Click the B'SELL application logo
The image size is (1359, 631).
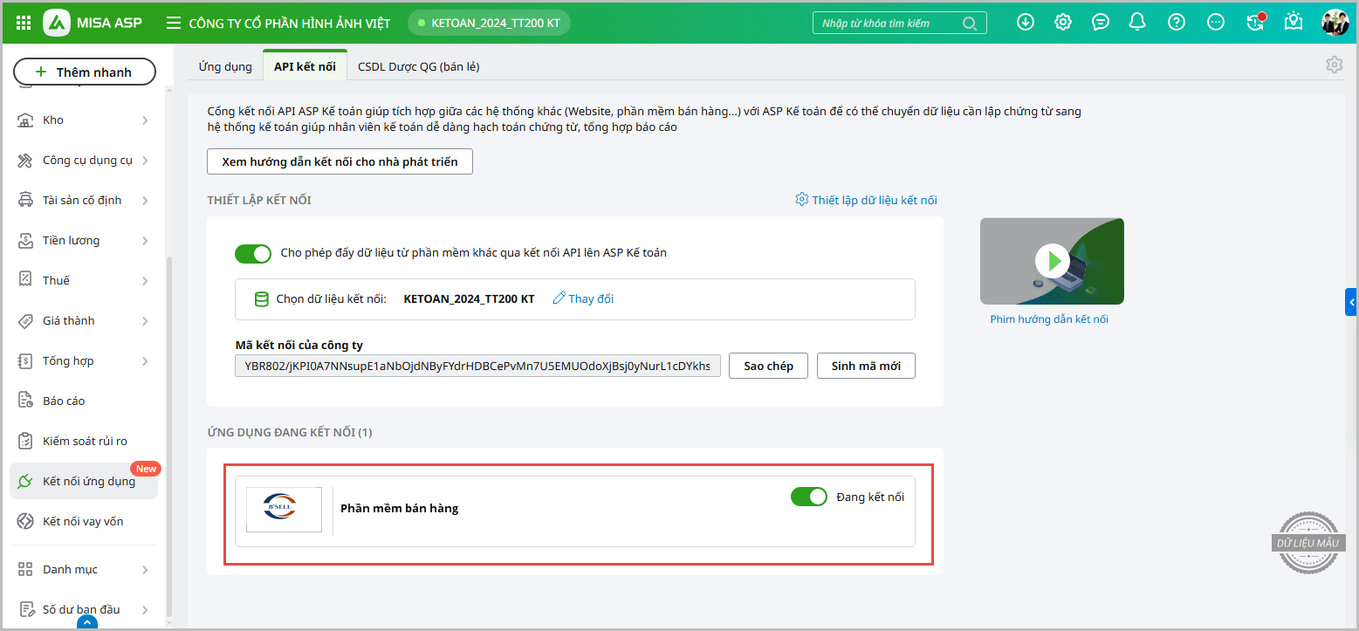point(284,509)
